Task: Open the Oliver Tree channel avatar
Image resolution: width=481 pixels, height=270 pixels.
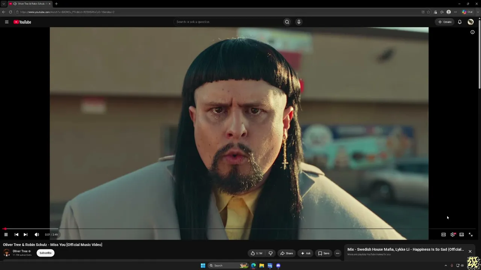Action: tap(6, 253)
